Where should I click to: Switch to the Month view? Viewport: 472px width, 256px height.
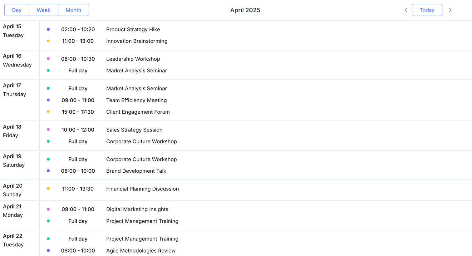coord(73,10)
